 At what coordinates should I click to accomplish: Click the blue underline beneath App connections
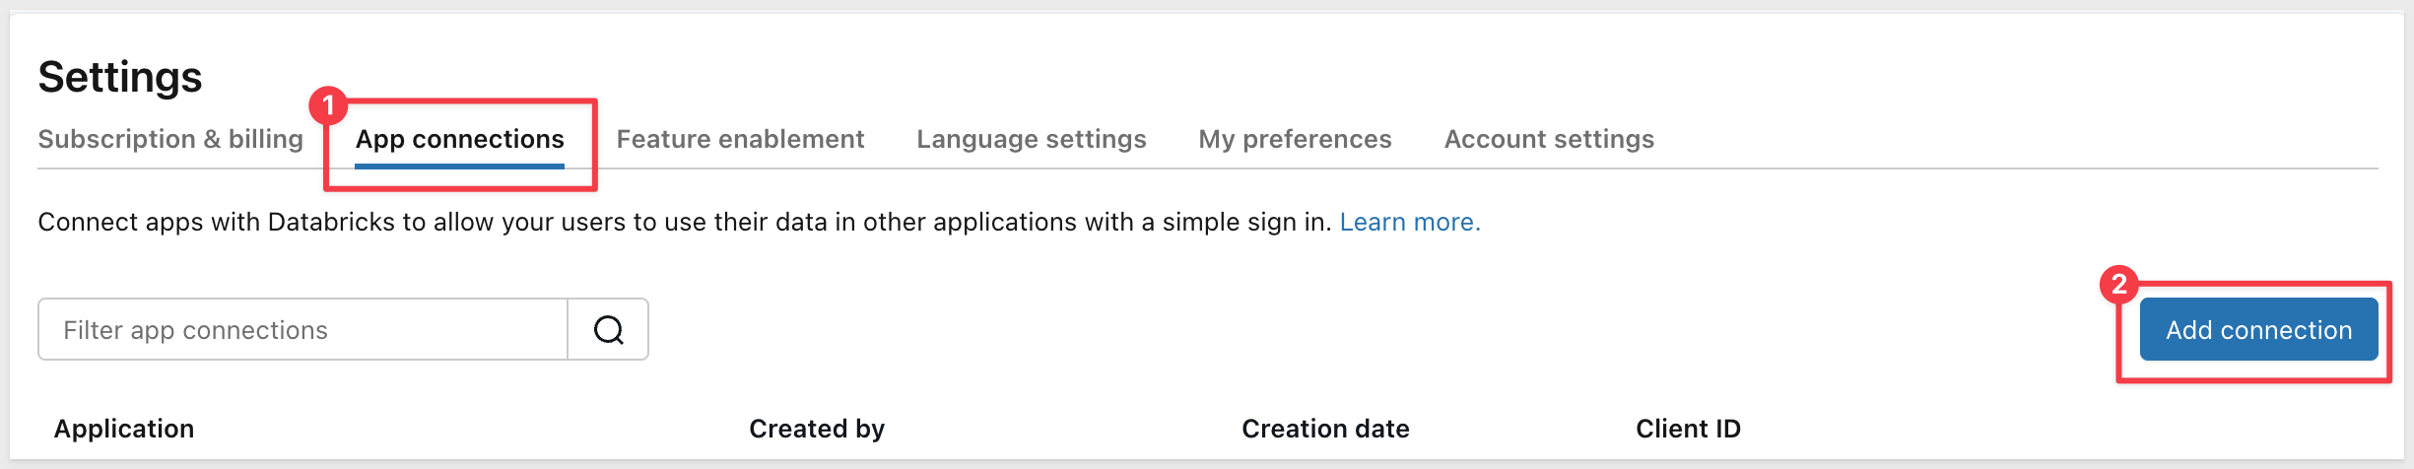coord(459,166)
